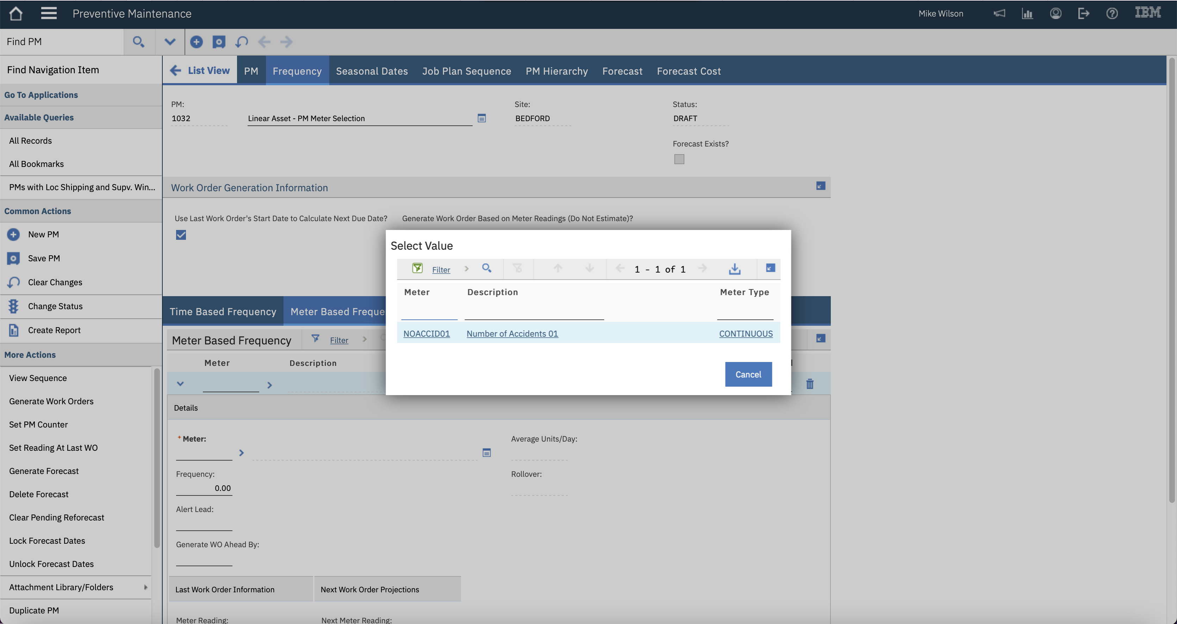This screenshot has width=1177, height=624.
Task: Open the Save PM toolbar icon
Action: (x=219, y=42)
